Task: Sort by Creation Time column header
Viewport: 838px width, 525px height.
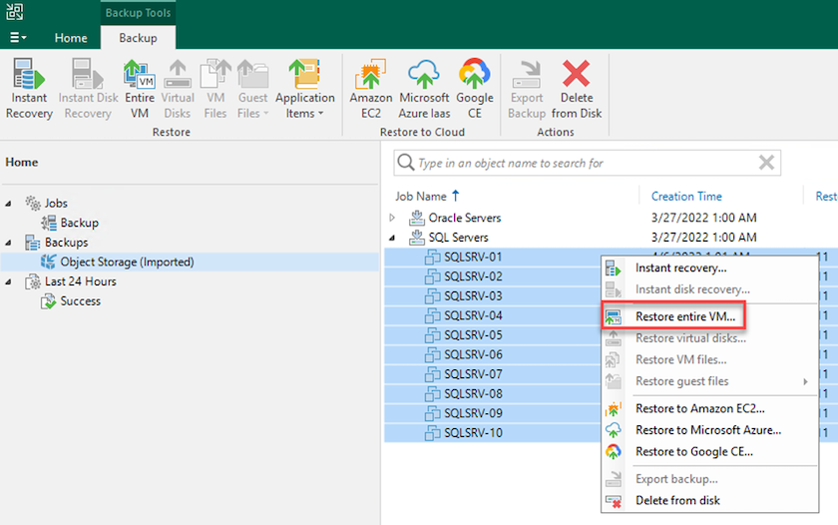Action: [x=686, y=197]
